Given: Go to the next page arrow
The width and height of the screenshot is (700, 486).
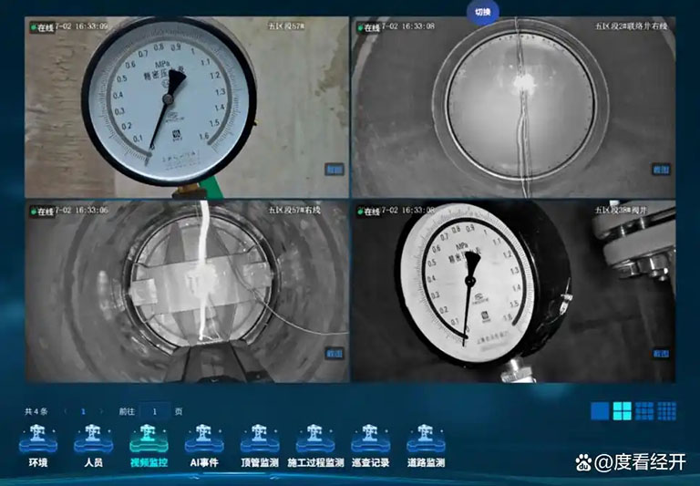Looking at the screenshot, I should [101, 411].
